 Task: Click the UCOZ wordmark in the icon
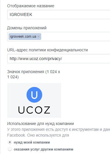point(34,110)
